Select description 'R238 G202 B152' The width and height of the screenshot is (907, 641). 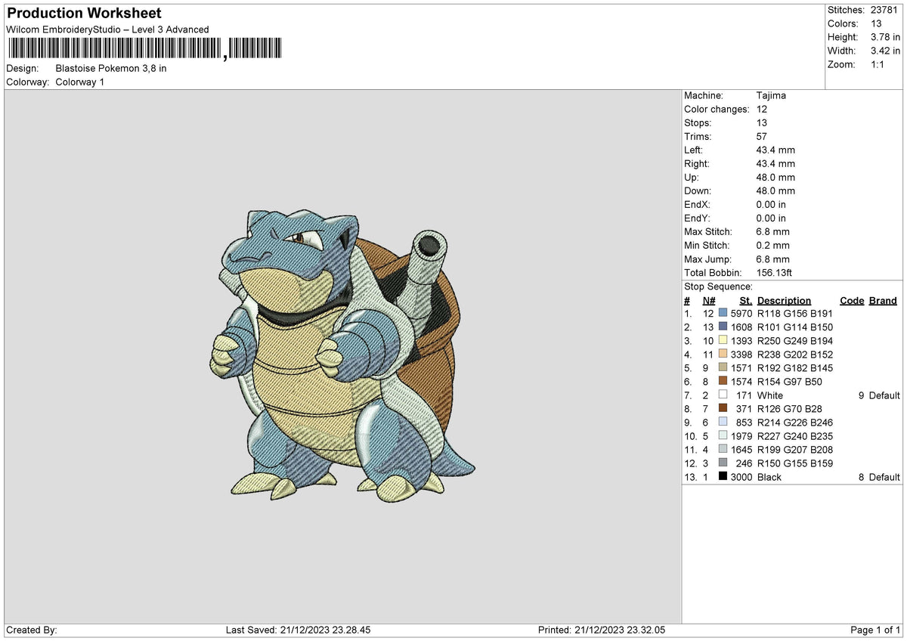[x=795, y=354]
